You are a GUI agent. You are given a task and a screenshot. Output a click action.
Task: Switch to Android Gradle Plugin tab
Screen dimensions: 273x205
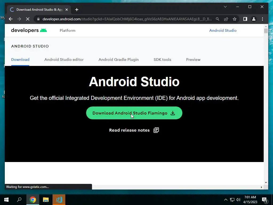click(x=119, y=60)
